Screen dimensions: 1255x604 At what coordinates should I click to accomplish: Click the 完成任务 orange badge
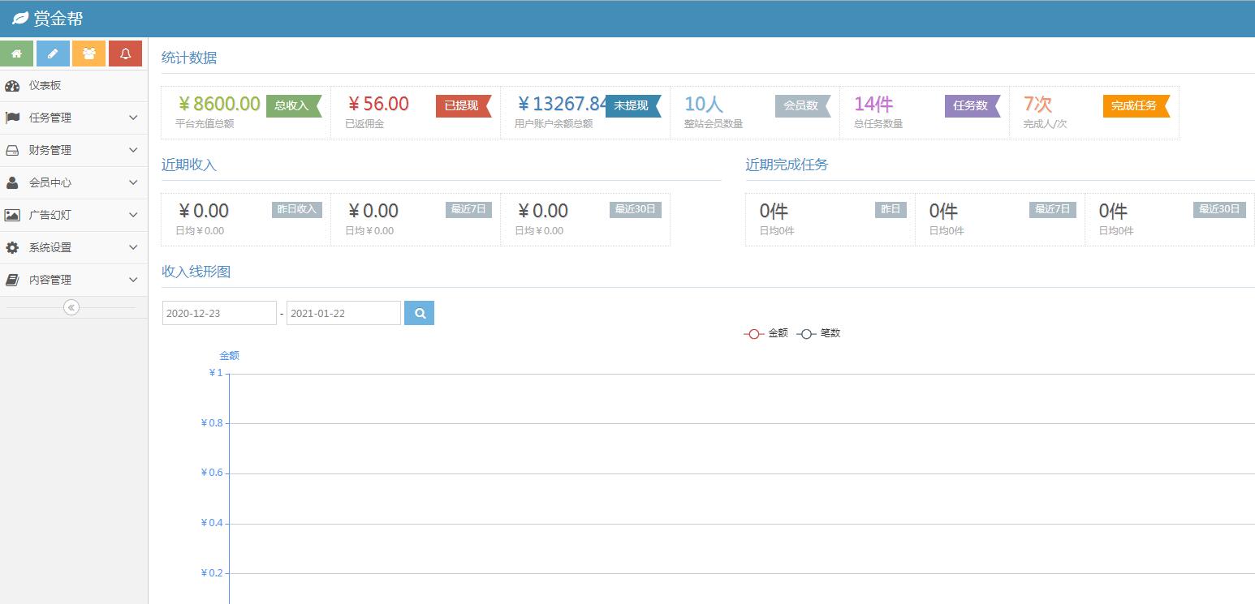(x=1136, y=105)
